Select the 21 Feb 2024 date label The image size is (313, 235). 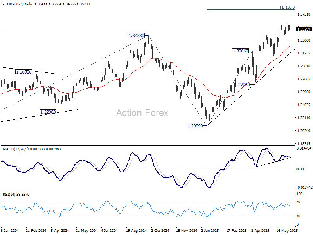[36, 230]
